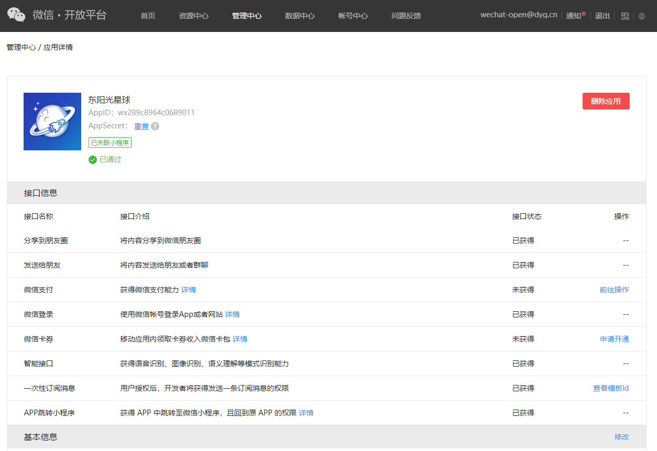Screen dimensions: 657x451
Task: Click the app name 东阳光星球
Action: [109, 100]
